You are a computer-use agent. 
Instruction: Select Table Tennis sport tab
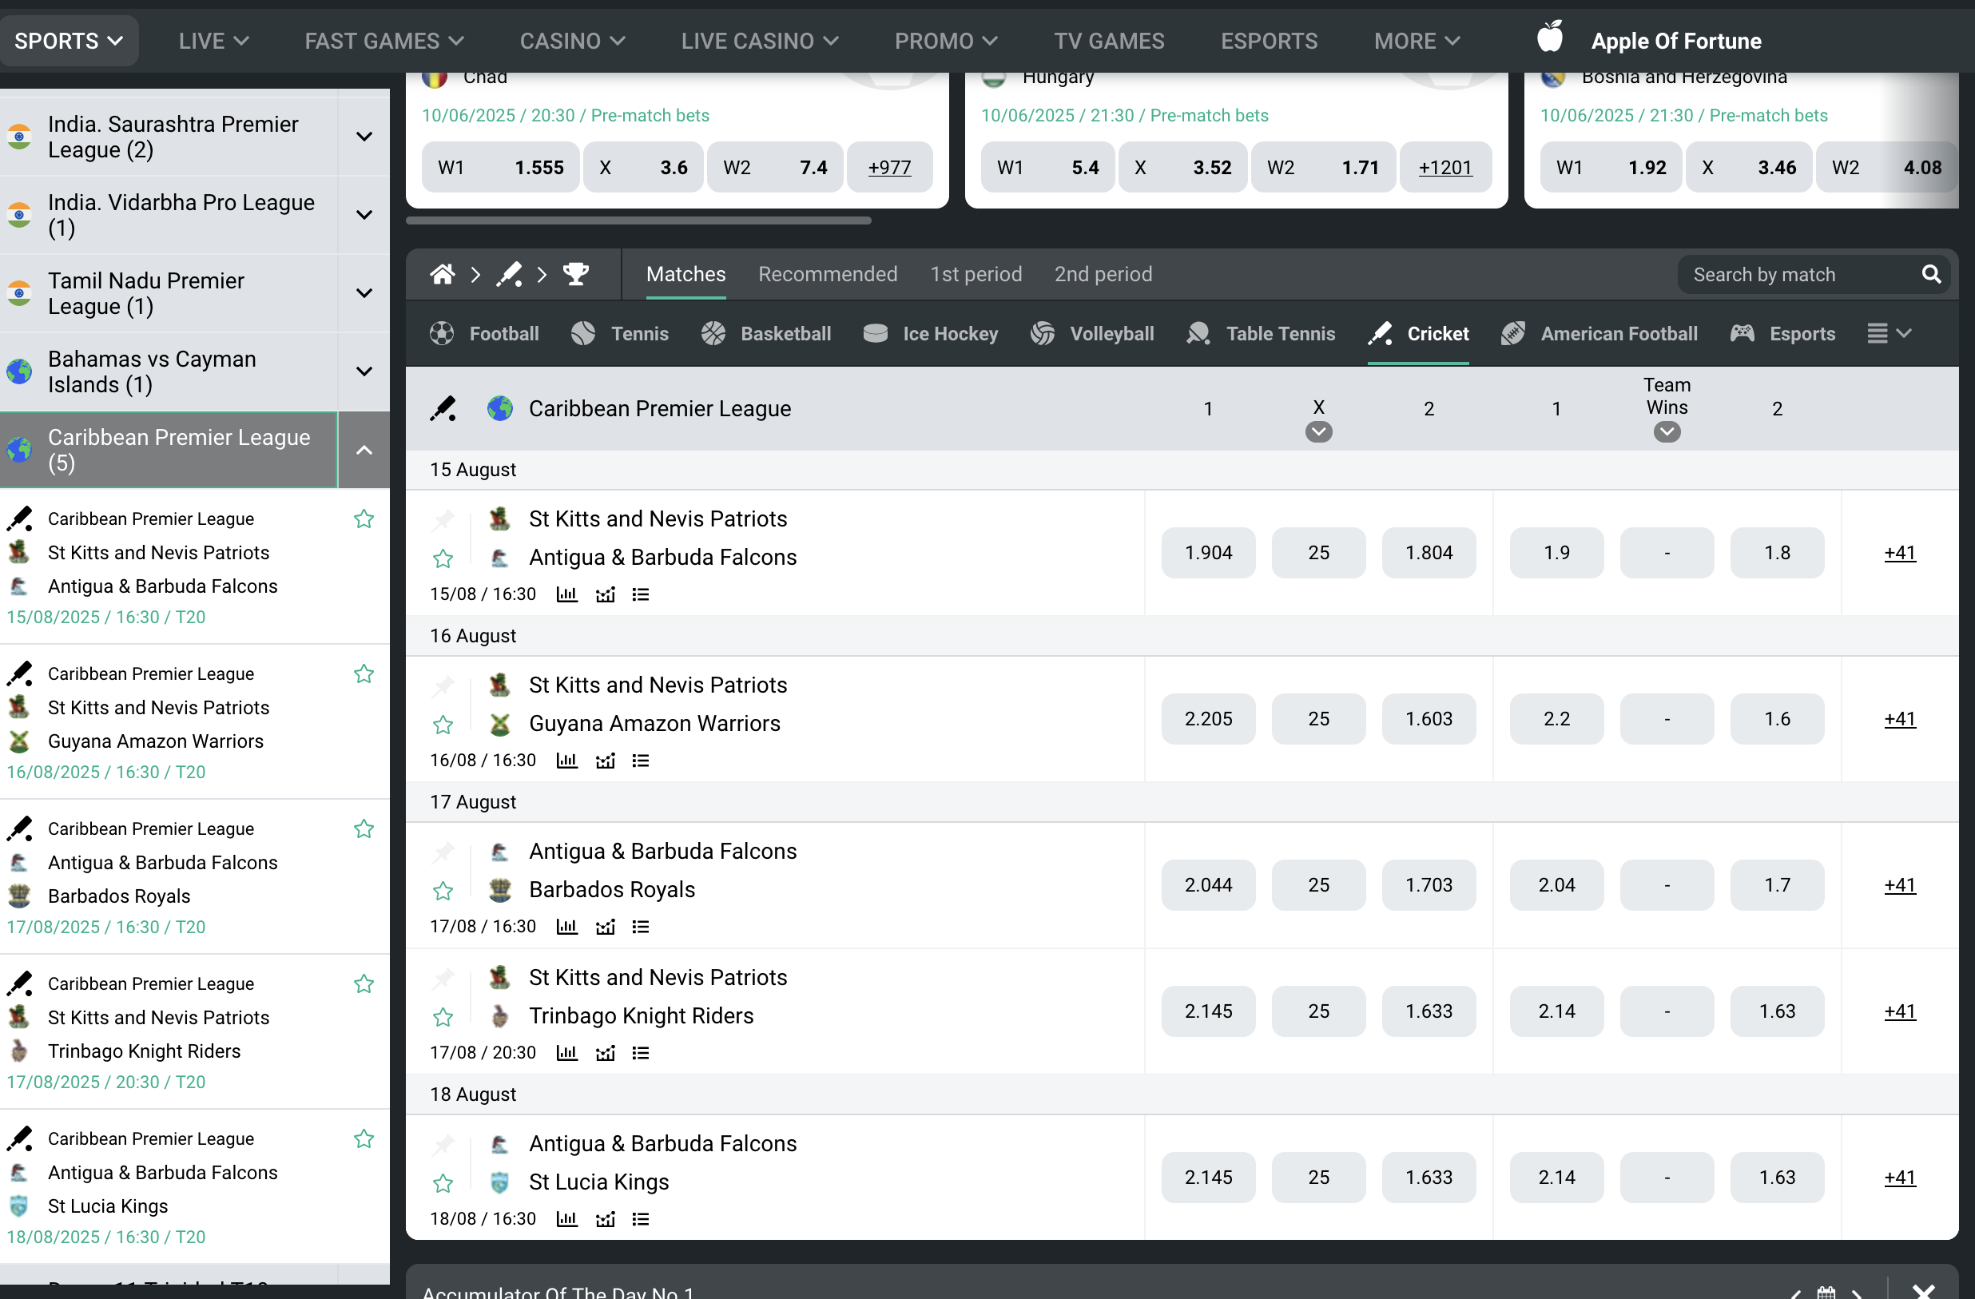1262,334
